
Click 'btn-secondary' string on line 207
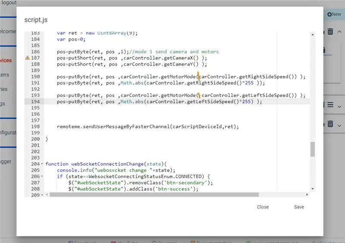click(186, 183)
